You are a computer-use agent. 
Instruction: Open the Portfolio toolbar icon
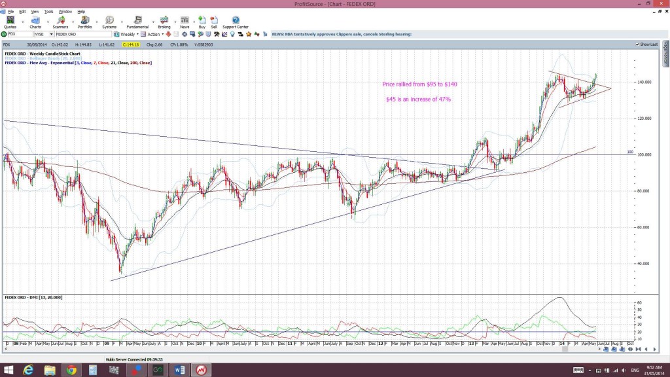coord(84,20)
